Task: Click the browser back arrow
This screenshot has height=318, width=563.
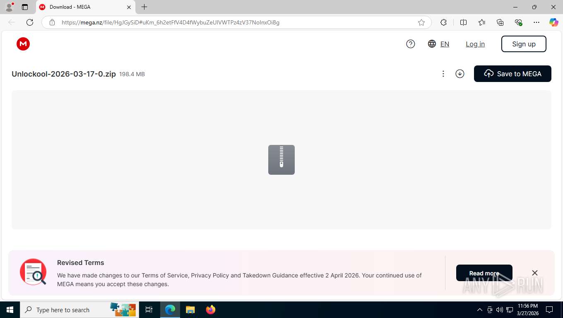Action: point(12,22)
